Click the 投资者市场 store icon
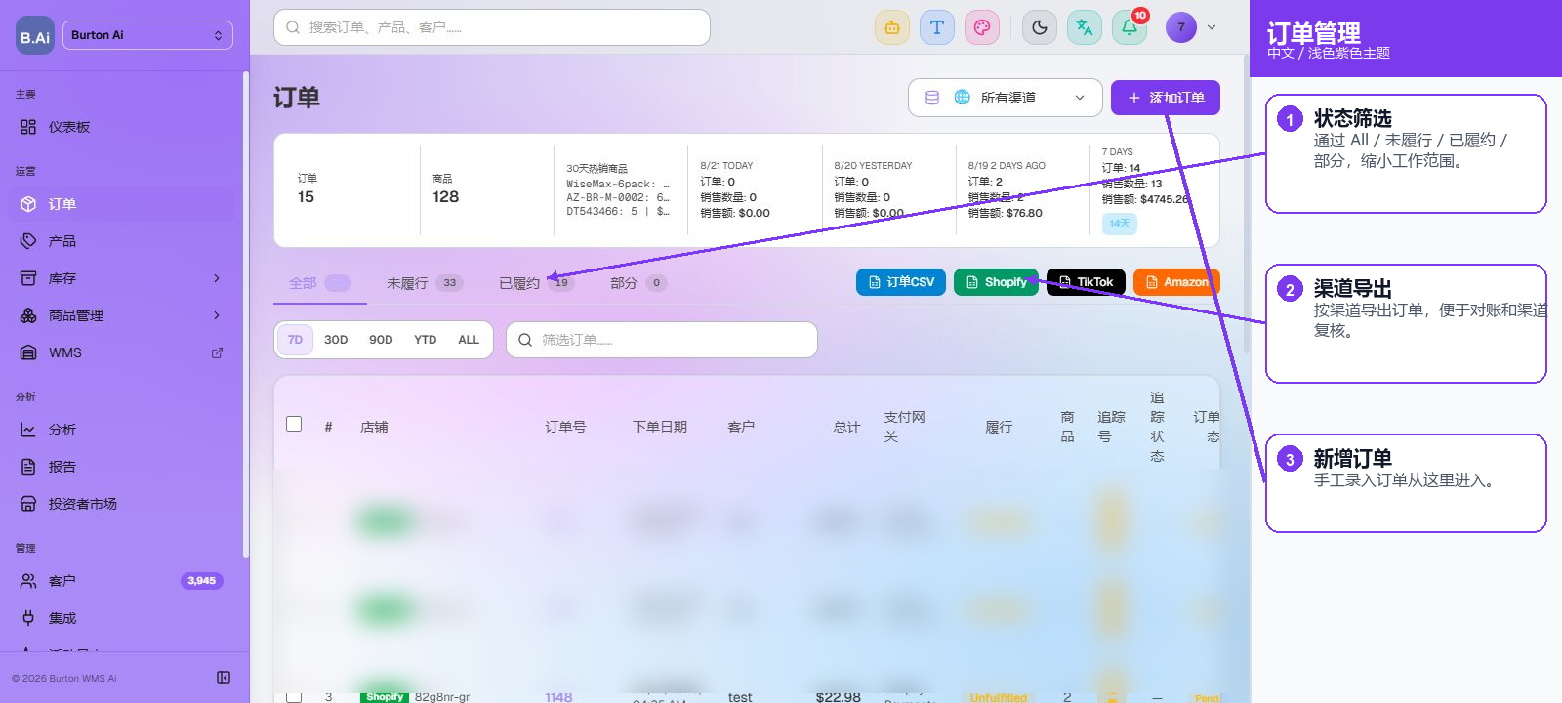 pos(28,504)
